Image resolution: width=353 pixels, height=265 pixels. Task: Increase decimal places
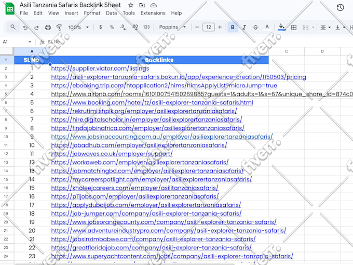[134, 27]
